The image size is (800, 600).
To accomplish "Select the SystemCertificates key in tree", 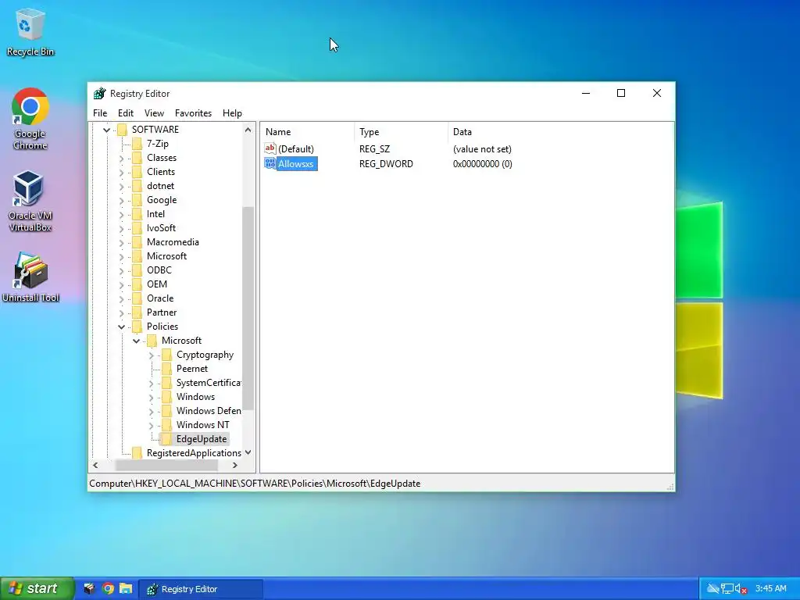I will click(x=208, y=383).
